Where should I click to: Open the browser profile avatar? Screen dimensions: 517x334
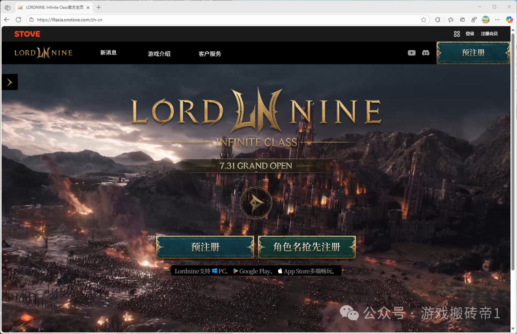coord(486,19)
